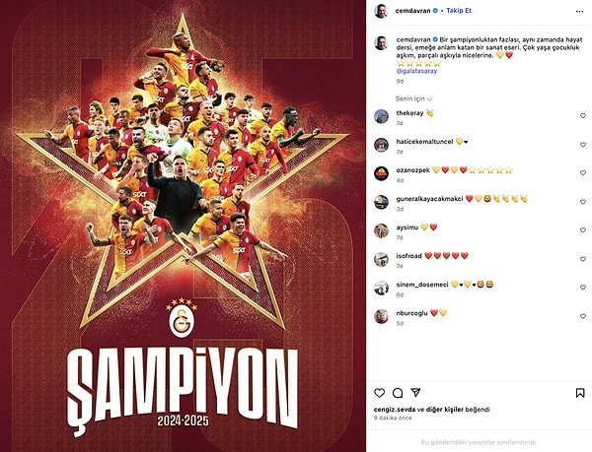This screenshot has width=592, height=452.
Task: Open thekoray's profile avatar
Action: pos(381,116)
